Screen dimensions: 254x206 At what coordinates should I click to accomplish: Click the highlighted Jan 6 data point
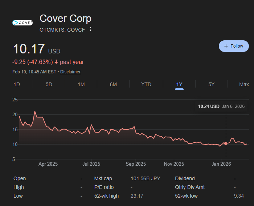pos(226,144)
